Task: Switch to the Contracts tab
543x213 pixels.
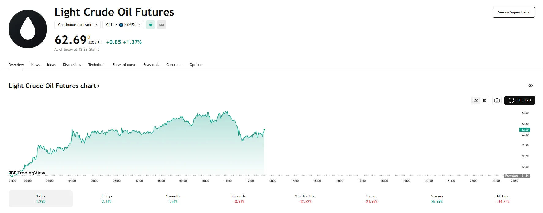Action: click(174, 65)
